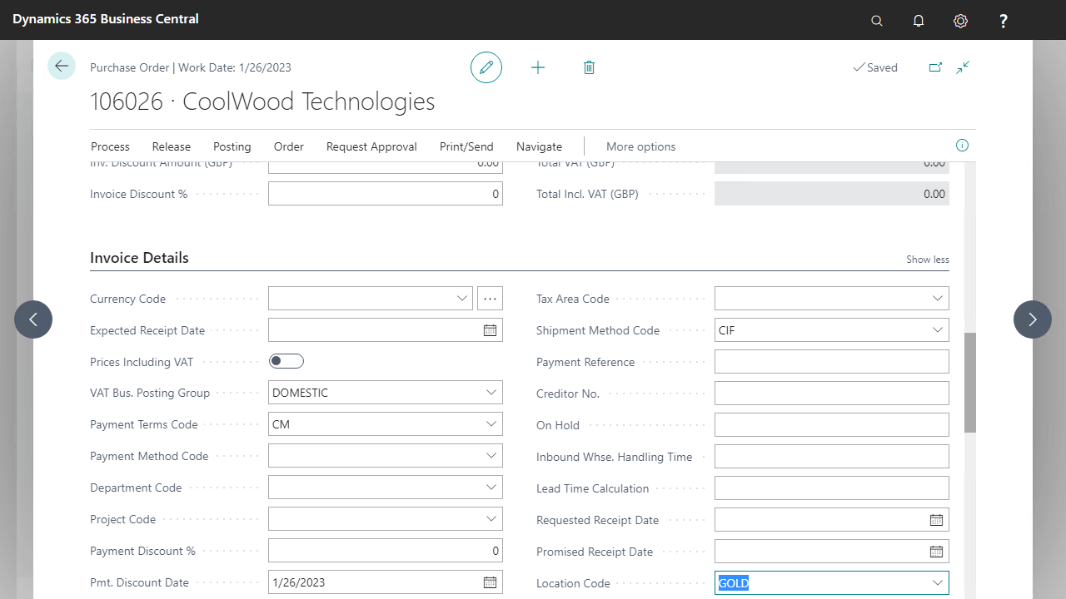Open the Print/Send menu
The image size is (1066, 599).
466,146
